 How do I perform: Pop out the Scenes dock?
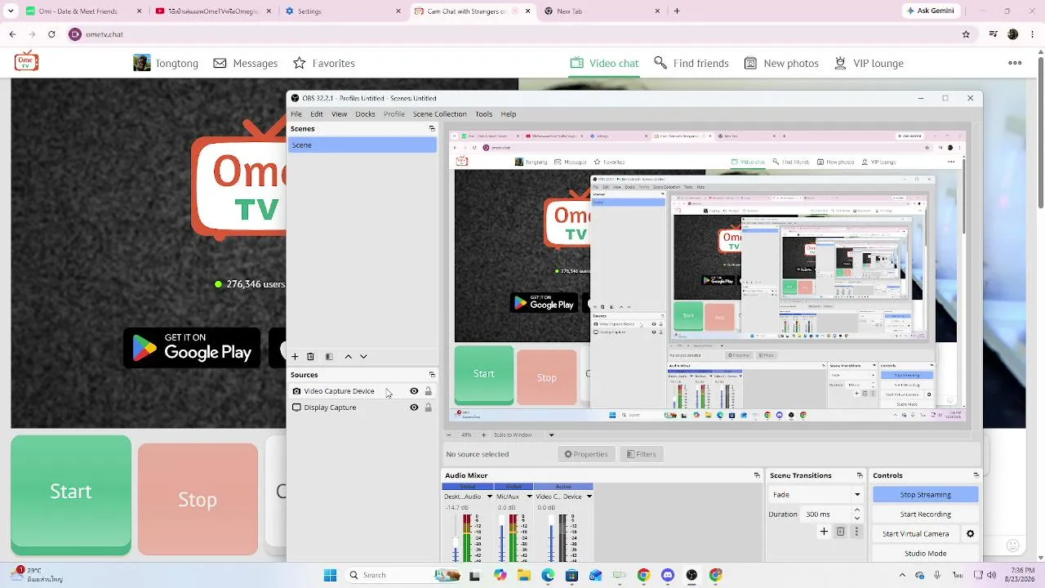[x=432, y=128]
